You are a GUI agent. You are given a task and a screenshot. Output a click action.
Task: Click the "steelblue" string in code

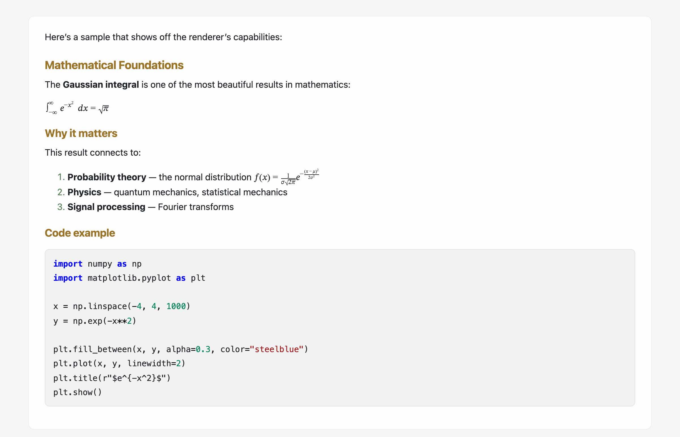[277, 349]
